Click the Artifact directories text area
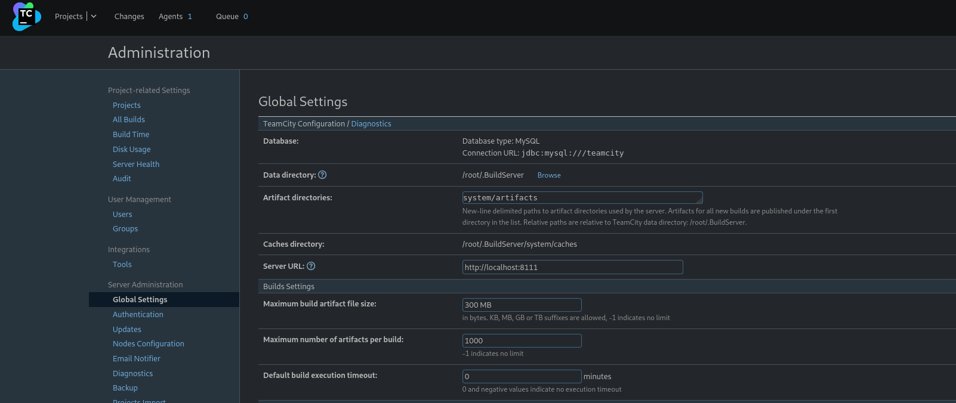 (582, 197)
